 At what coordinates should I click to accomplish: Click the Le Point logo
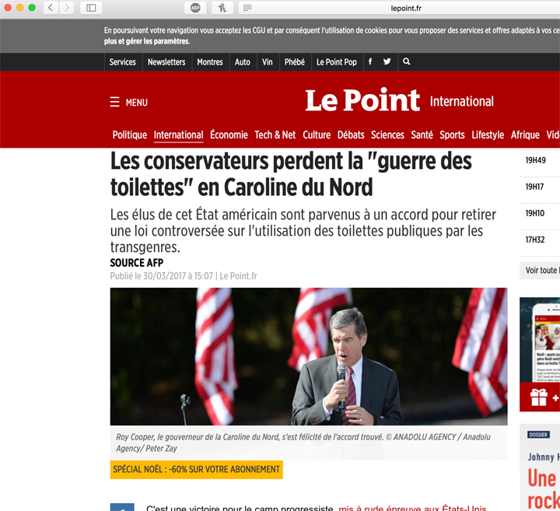tap(362, 101)
